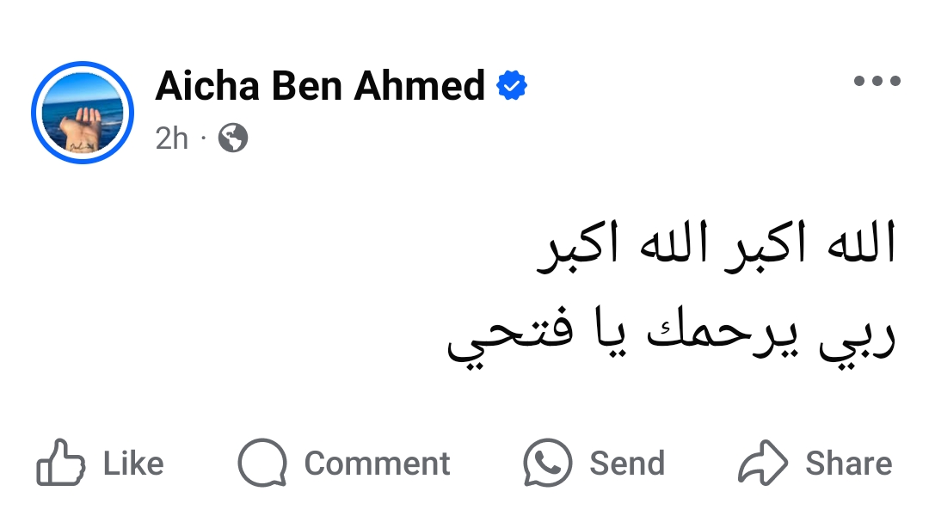Click the dot separator beside the 2h timestamp
This screenshot has width=929, height=516.
point(203,138)
